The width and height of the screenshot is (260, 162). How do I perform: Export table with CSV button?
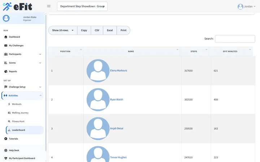[x=97, y=30]
